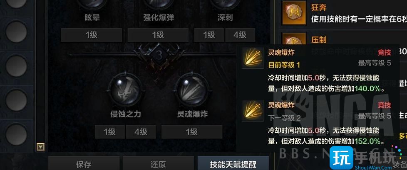This screenshot has height=170, width=407.
Task: Select 1级 under 眩晕
Action: pyautogui.click(x=92, y=35)
